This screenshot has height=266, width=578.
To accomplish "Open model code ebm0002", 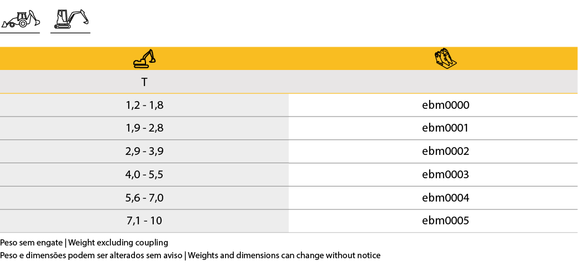I will click(445, 152).
